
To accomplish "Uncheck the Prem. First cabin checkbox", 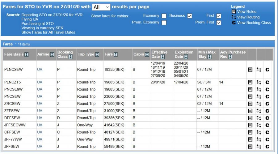I will [219, 22].
